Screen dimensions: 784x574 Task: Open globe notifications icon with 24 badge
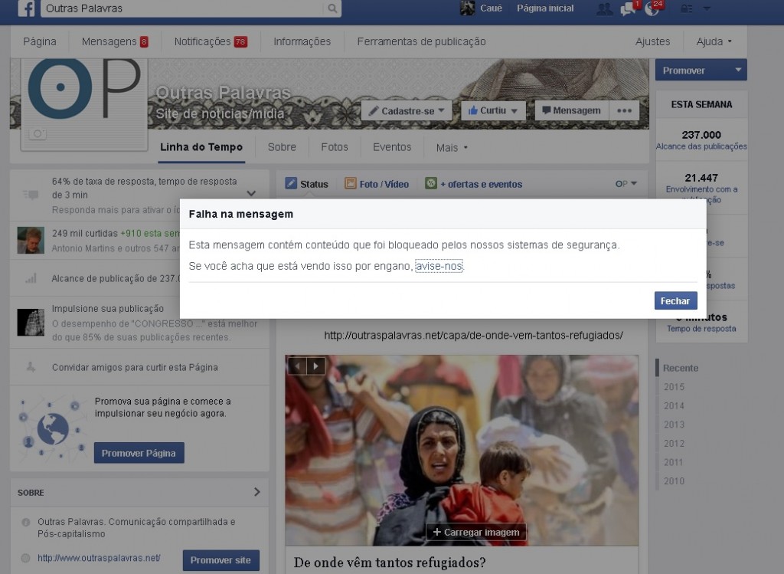click(x=652, y=8)
